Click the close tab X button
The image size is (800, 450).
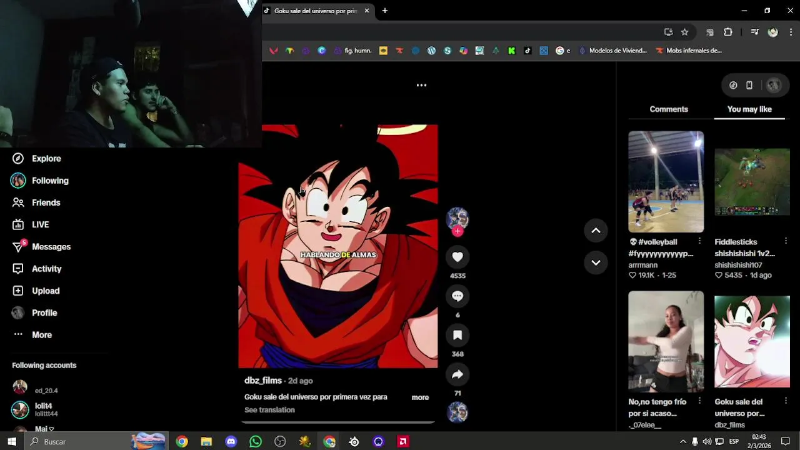[367, 11]
